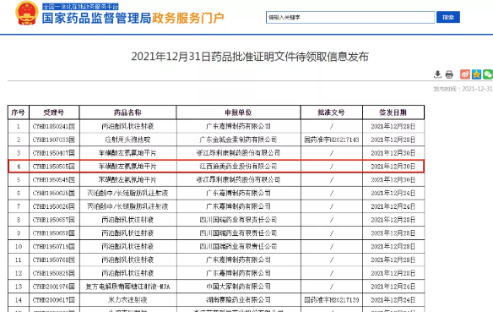Click the 米力农注射液 drug name cell
The image size is (493, 312).
127,299
